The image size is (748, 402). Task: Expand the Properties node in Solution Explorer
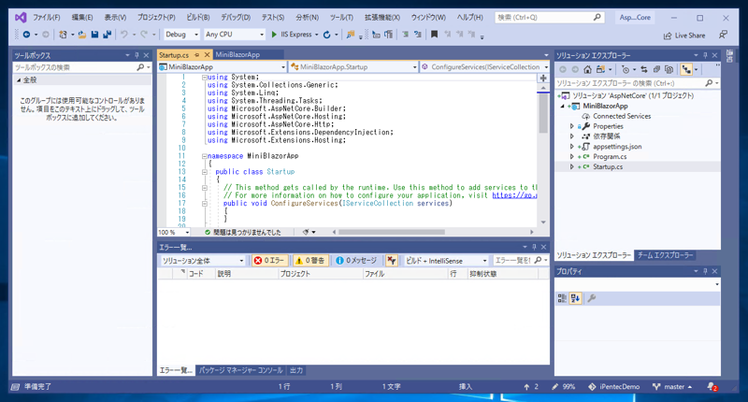(571, 126)
